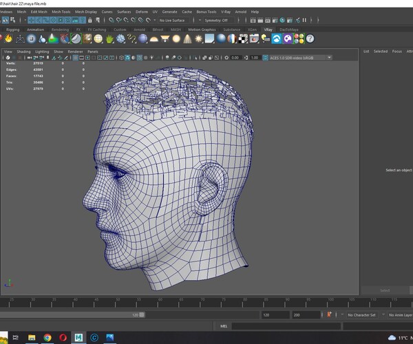Open V-Ray help question mark icon
Screen dimensions: 413x344
point(310,39)
